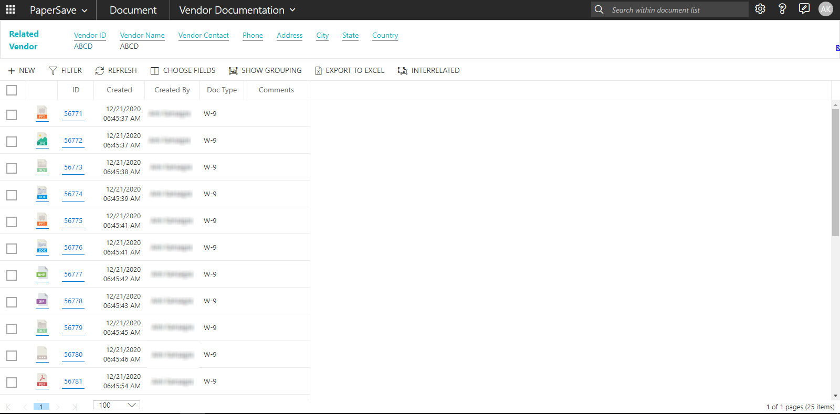Check the box for document 56771
Image resolution: width=840 pixels, height=414 pixels.
[x=12, y=115]
